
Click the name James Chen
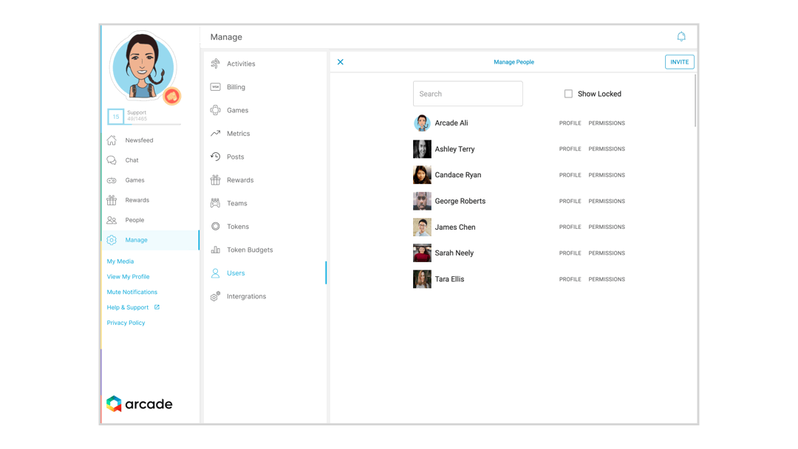point(455,227)
